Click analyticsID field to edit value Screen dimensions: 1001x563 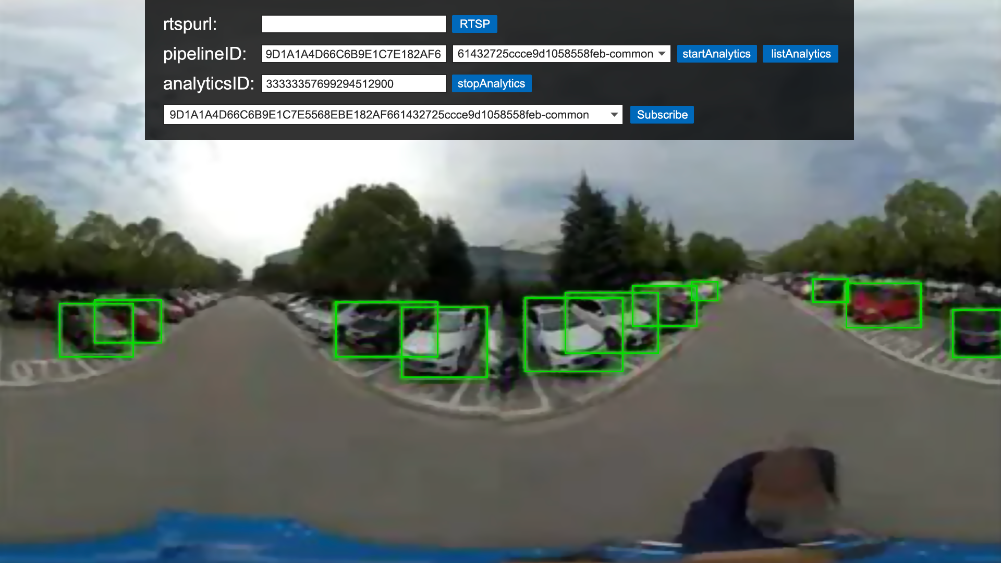(354, 83)
